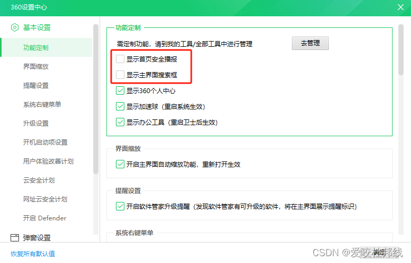
Task: Uncheck 显示加速球 checkbox
Action: (x=120, y=106)
